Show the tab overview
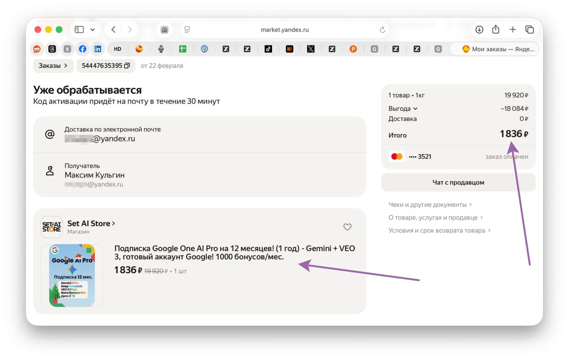Image resolution: width=569 pixels, height=360 pixels. coord(529,30)
